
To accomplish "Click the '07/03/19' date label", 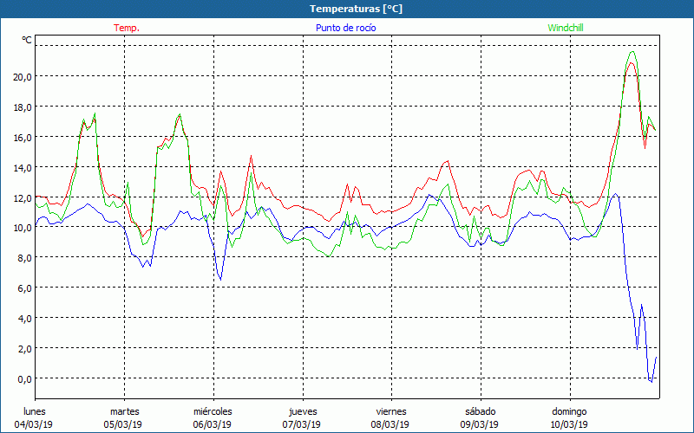I will tap(301, 424).
